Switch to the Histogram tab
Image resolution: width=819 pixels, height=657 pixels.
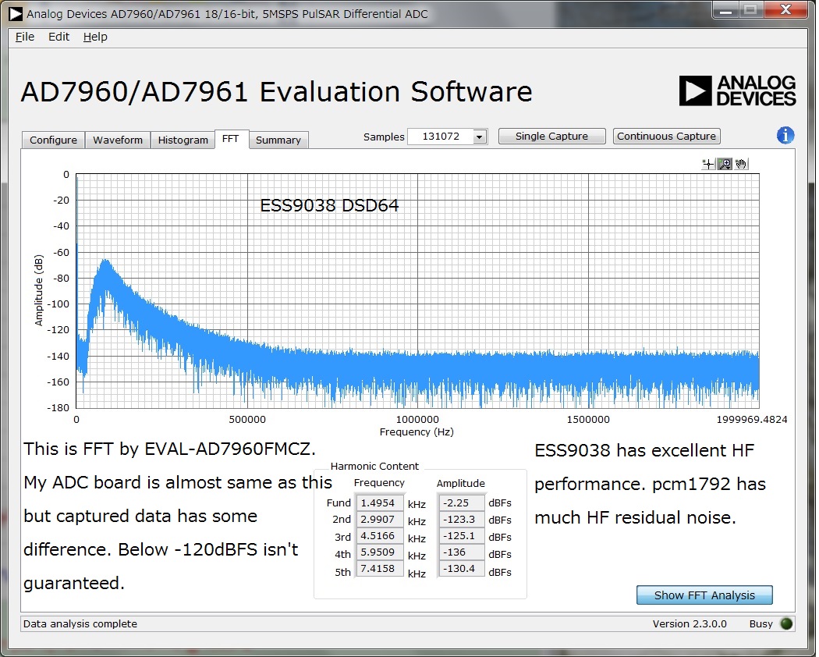(183, 140)
